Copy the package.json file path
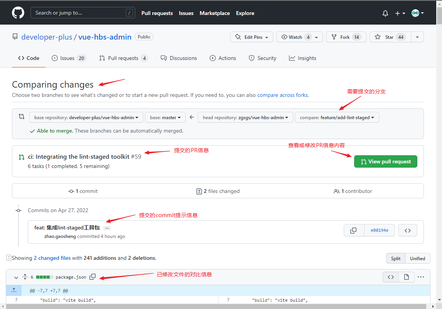 92,277
